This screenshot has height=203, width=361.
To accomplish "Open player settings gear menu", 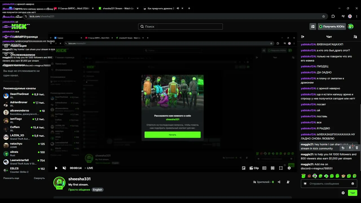I will [x=289, y=168].
